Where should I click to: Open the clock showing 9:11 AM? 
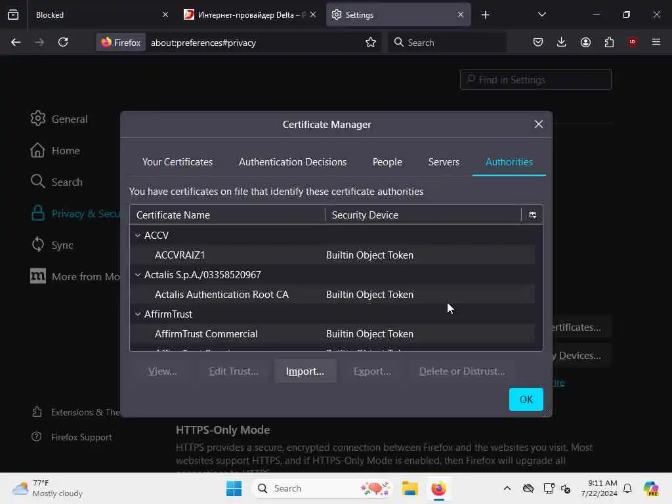pos(599,488)
